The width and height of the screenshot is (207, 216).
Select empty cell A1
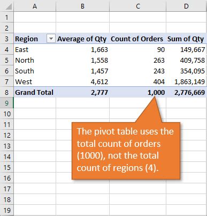click(35, 17)
